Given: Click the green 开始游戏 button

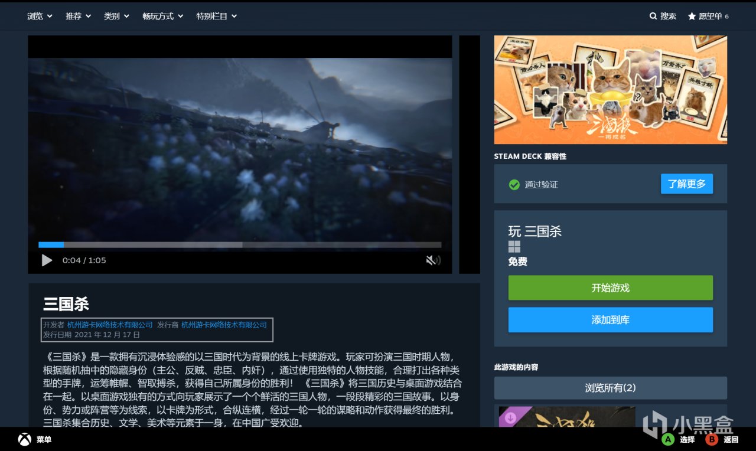Looking at the screenshot, I should coord(611,287).
